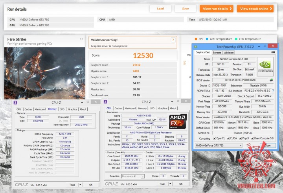This screenshot has height=193, width=283.
Task: Open Mainboard tab in CPU-Z AMD FX-8350 window
Action: coord(130,108)
